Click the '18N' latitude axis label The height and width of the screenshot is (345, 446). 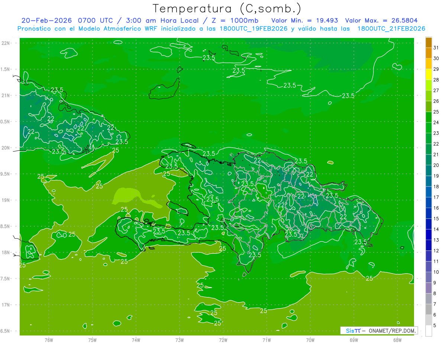click(x=6, y=252)
